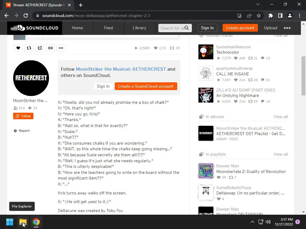Viewport: 306px width, 229px height.
Task: Open Library tab
Action: (x=140, y=28)
